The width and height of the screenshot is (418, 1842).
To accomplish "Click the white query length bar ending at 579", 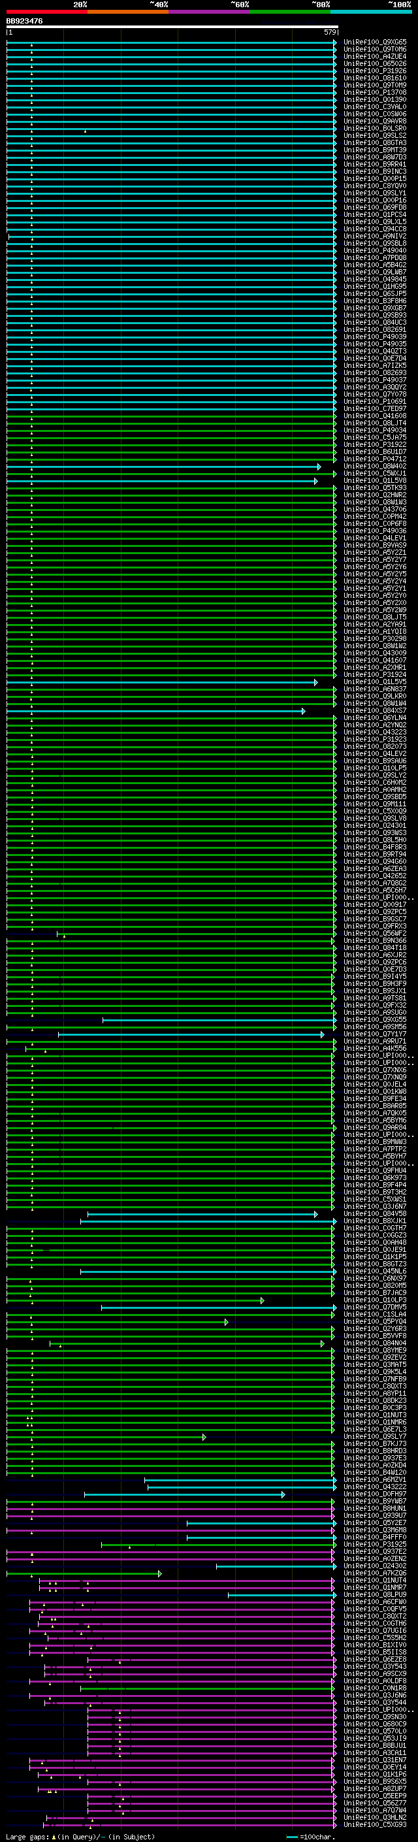I will point(172,26).
